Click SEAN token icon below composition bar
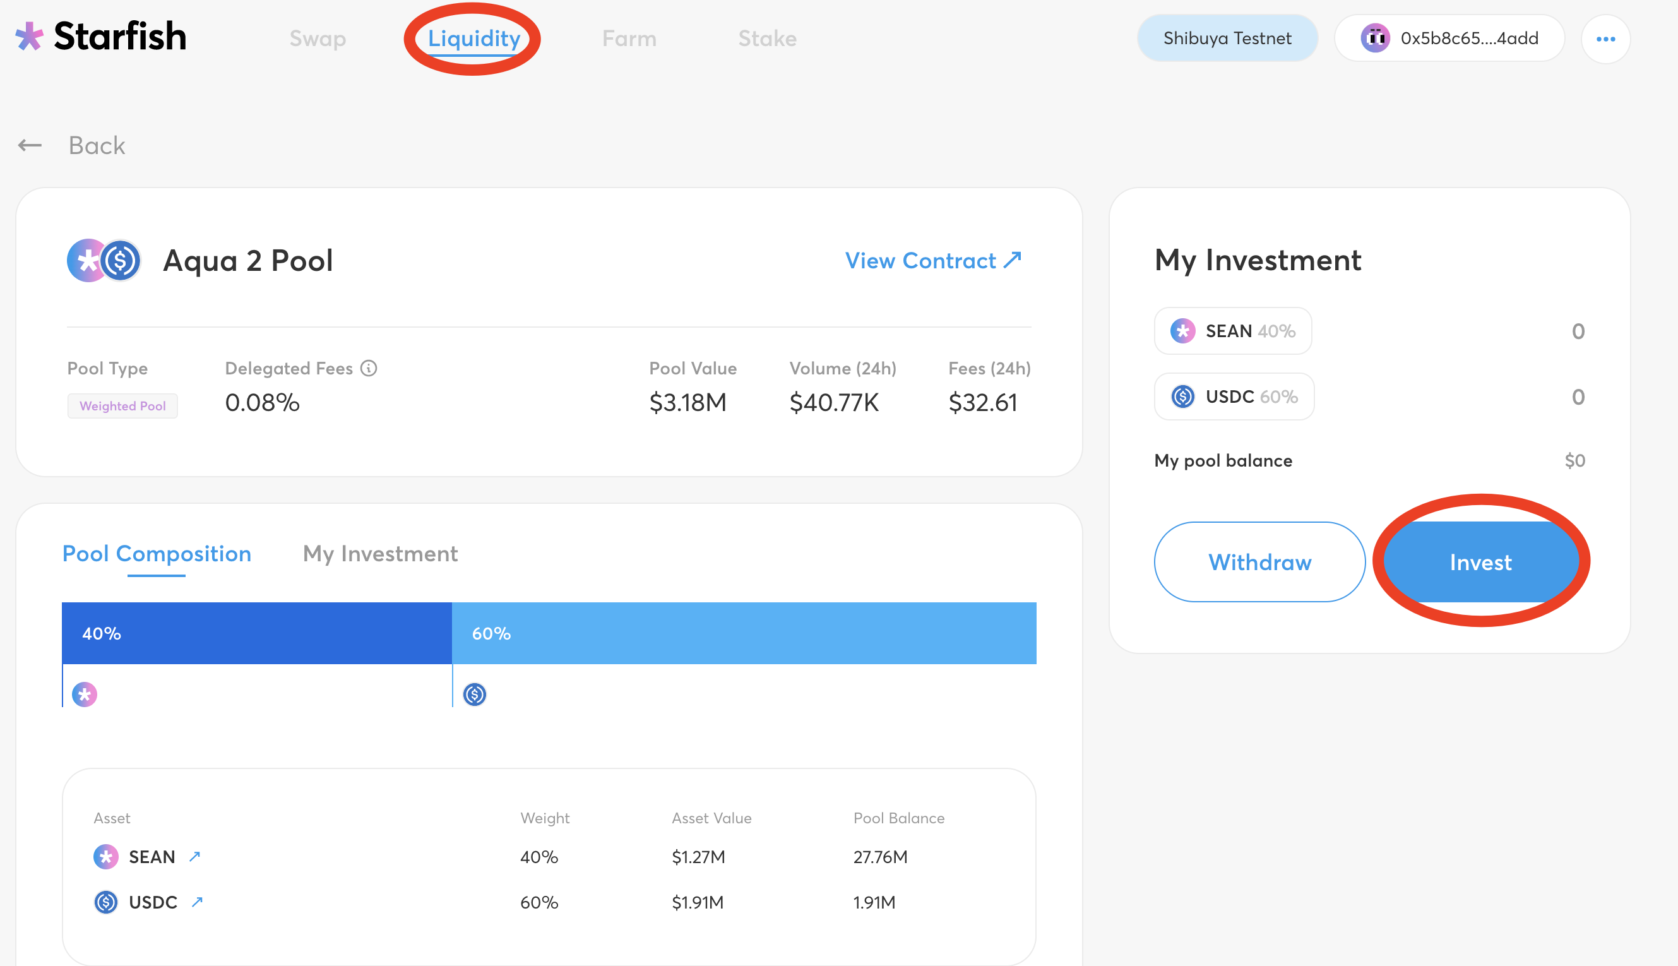 tap(84, 695)
